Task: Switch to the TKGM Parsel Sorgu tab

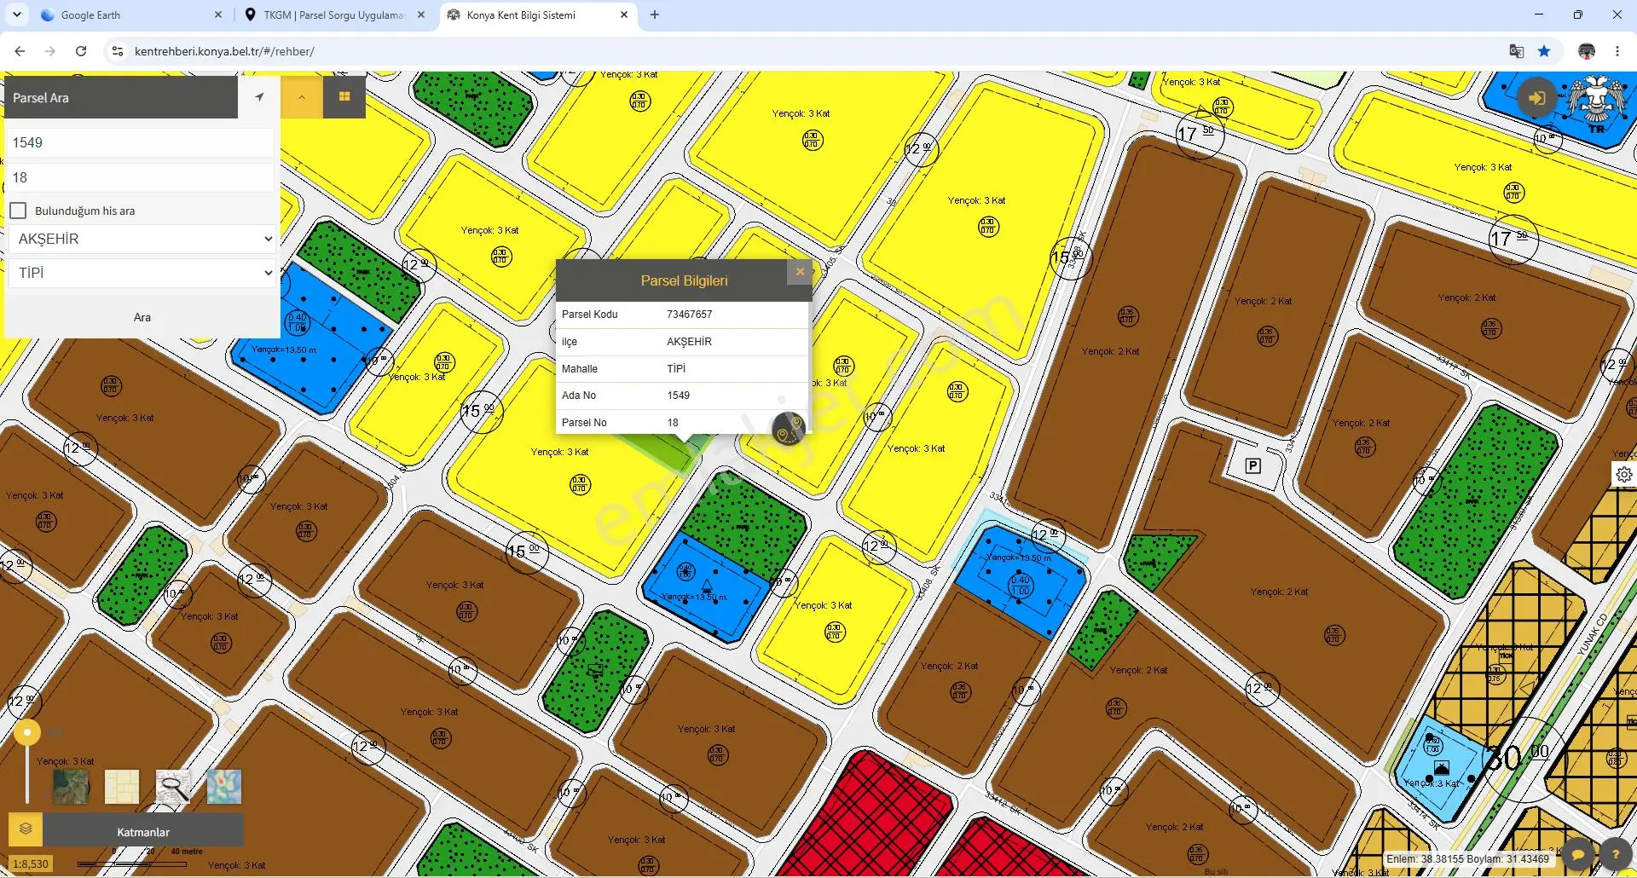Action: tap(334, 14)
